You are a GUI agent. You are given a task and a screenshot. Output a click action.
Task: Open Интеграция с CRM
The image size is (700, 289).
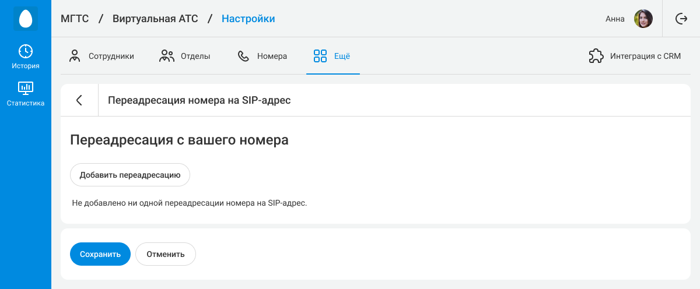[x=635, y=56]
